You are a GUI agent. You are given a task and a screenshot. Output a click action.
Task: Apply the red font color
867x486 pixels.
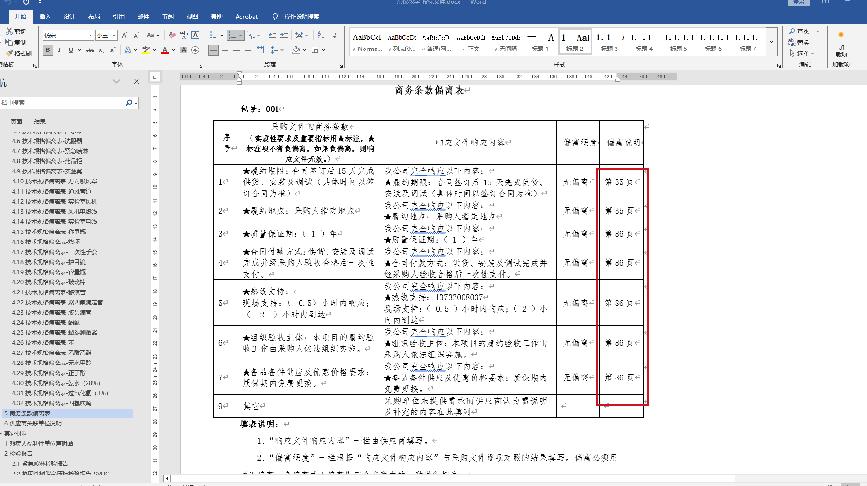click(x=165, y=50)
